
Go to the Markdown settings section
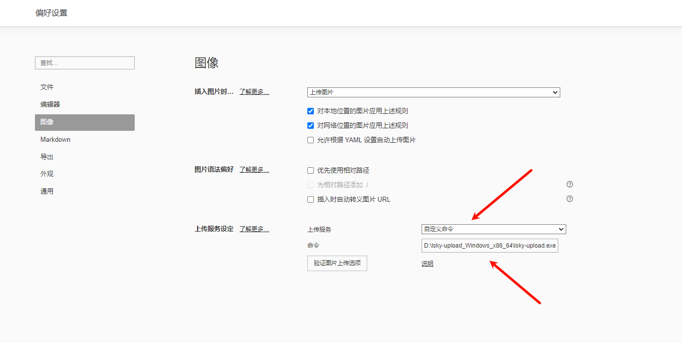tap(55, 139)
